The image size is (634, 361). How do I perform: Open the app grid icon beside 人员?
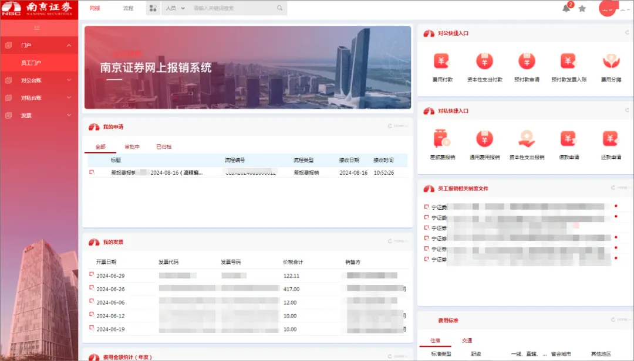pos(153,8)
